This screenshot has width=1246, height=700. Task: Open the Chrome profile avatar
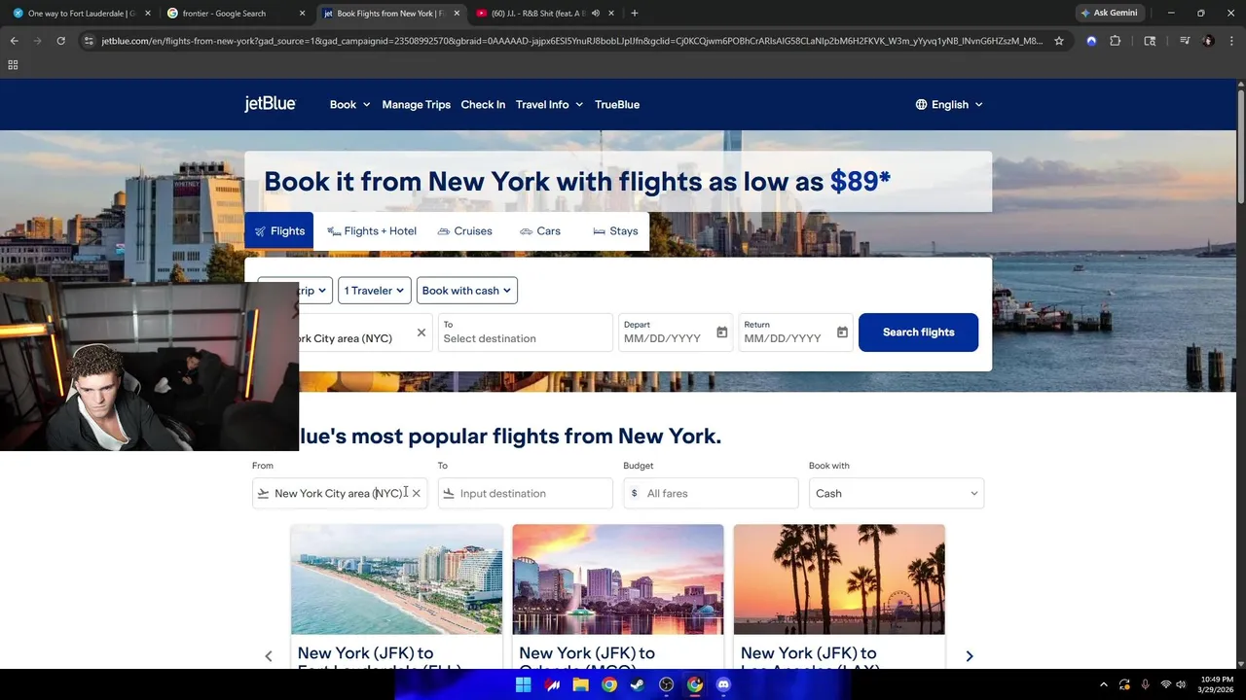1208,41
